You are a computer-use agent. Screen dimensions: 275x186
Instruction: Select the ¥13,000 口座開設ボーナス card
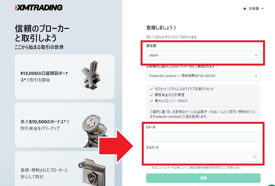point(64,76)
